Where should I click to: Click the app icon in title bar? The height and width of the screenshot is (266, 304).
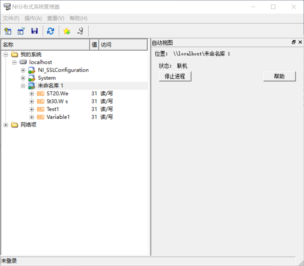click(7, 7)
